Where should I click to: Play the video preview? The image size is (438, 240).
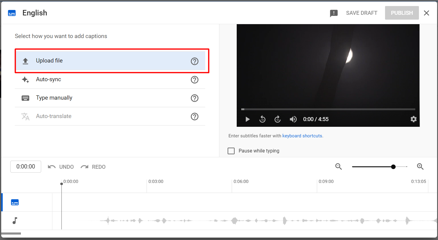click(x=248, y=119)
